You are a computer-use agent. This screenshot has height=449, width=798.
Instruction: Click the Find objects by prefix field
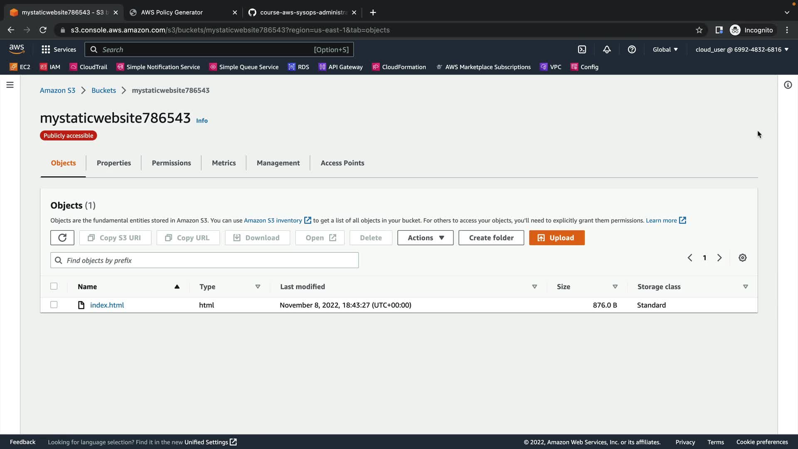[204, 260]
